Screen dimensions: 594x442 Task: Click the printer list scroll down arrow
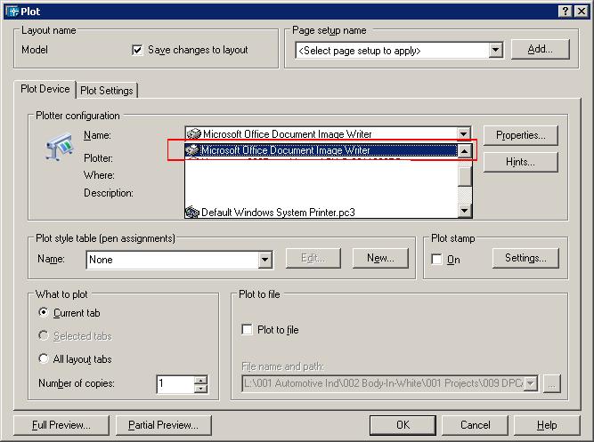pos(465,211)
